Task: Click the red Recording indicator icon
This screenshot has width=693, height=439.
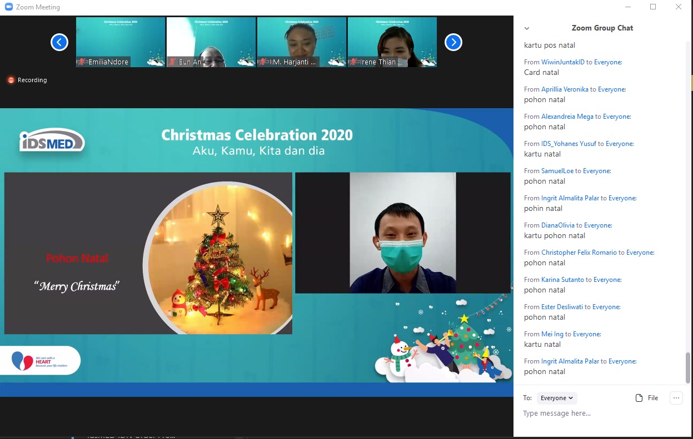Action: [x=11, y=80]
